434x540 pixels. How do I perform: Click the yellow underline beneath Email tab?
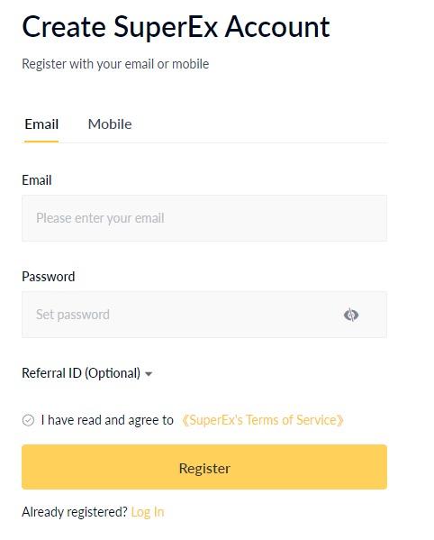41,142
